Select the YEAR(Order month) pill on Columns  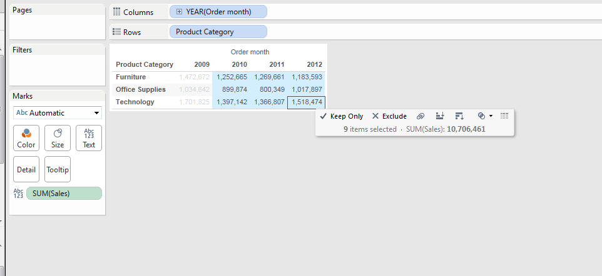pyautogui.click(x=218, y=12)
